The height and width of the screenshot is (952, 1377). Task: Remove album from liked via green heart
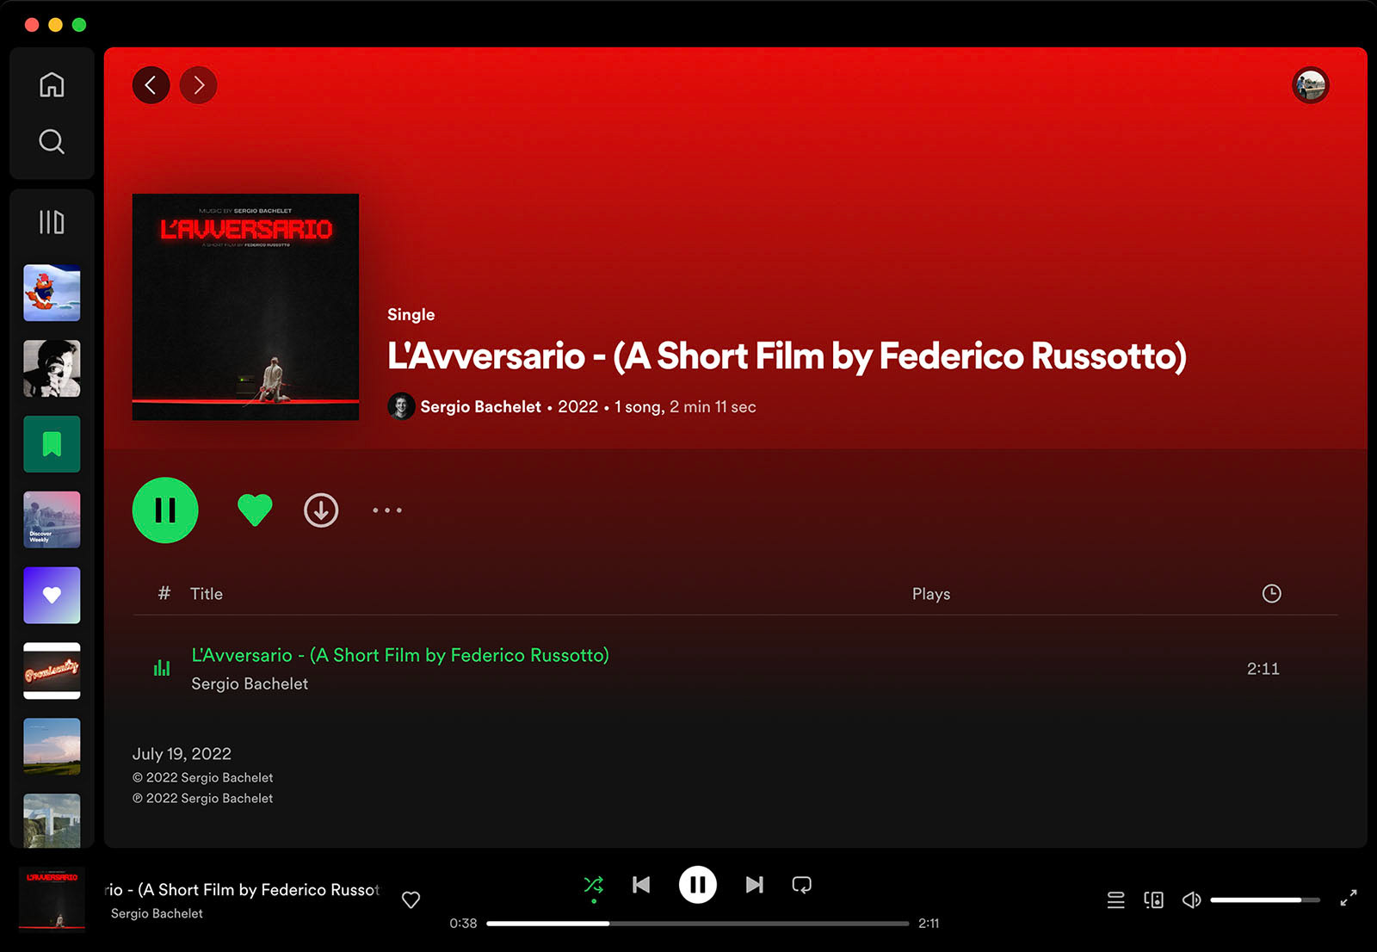point(255,510)
